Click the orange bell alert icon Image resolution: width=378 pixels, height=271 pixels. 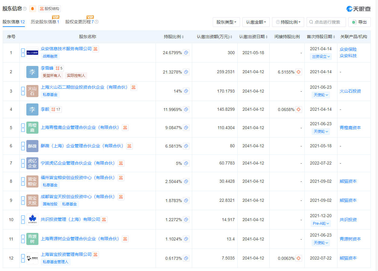coord(33,9)
